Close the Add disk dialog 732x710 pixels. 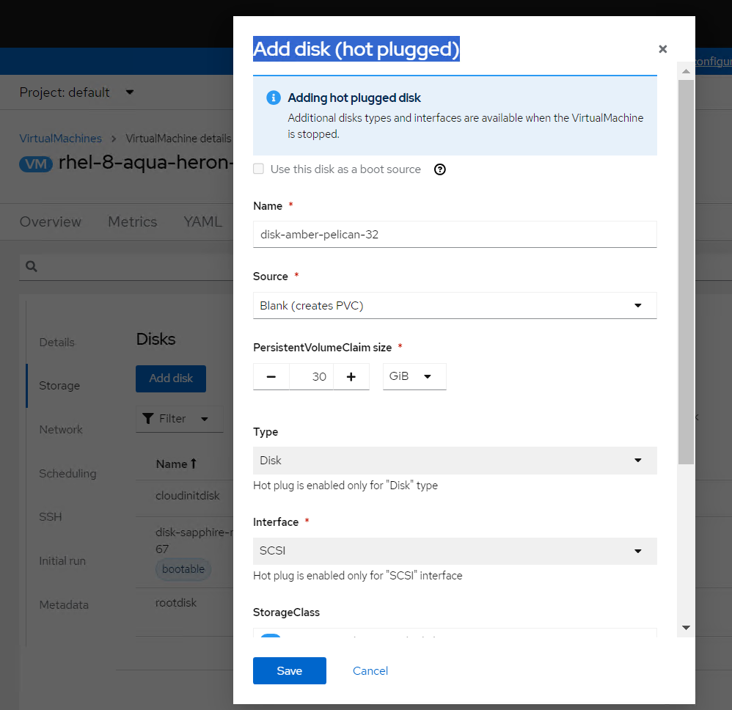click(662, 49)
